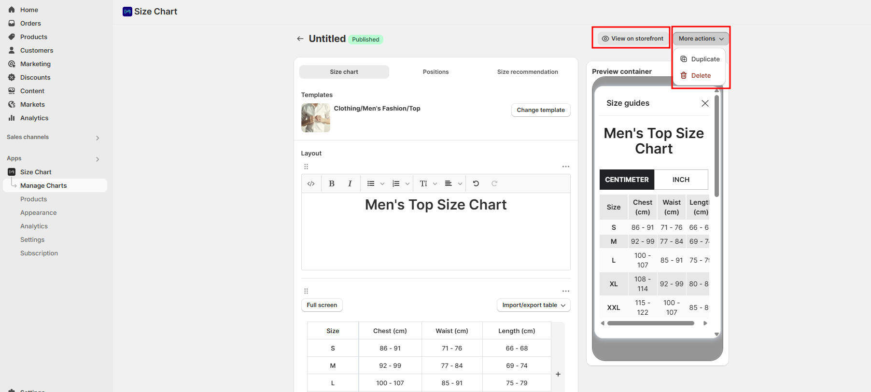
Task: Click the Content icon in sidebar
Action: [12, 91]
